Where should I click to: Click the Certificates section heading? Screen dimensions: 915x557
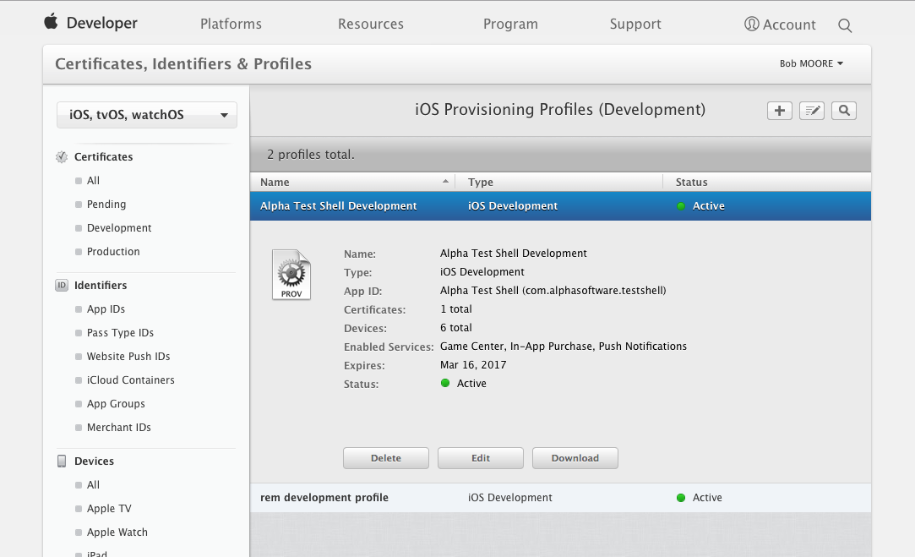103,156
